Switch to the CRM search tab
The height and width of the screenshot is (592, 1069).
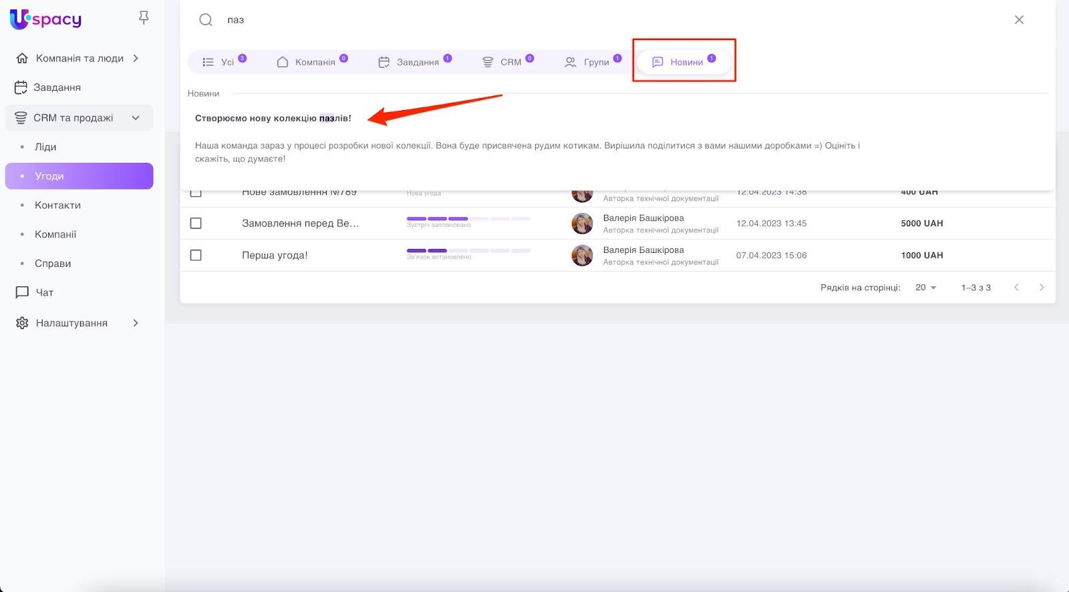(x=508, y=62)
